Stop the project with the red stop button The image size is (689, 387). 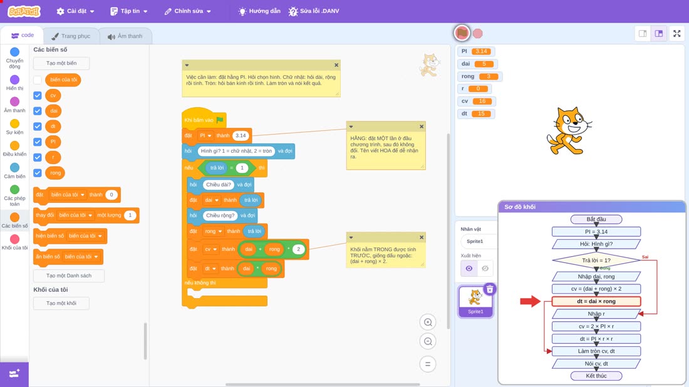[478, 33]
